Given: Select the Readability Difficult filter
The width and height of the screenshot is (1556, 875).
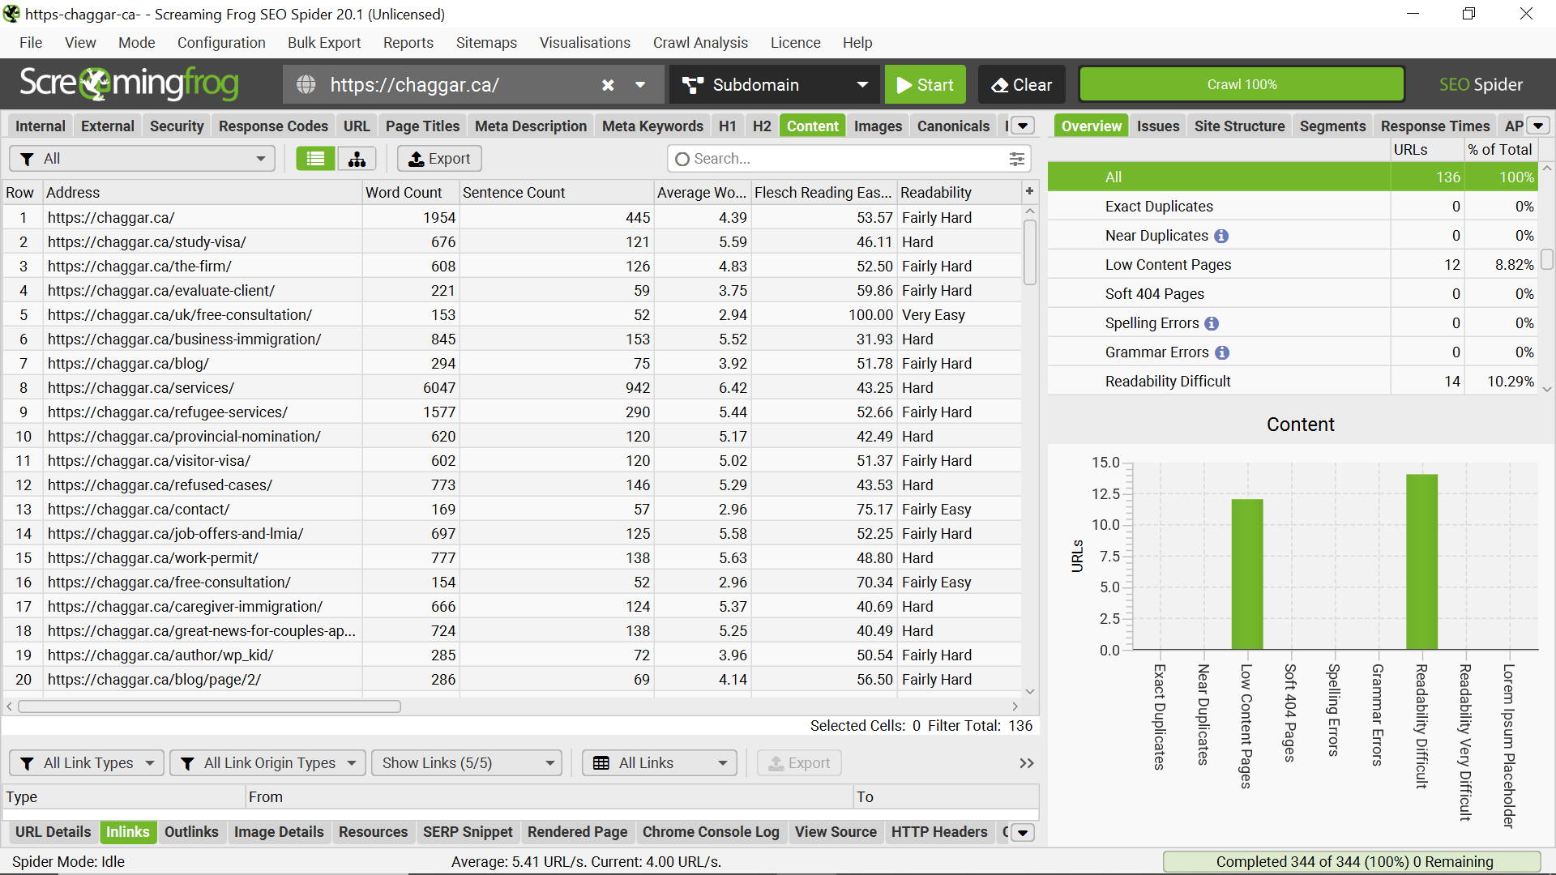Looking at the screenshot, I should [1293, 382].
